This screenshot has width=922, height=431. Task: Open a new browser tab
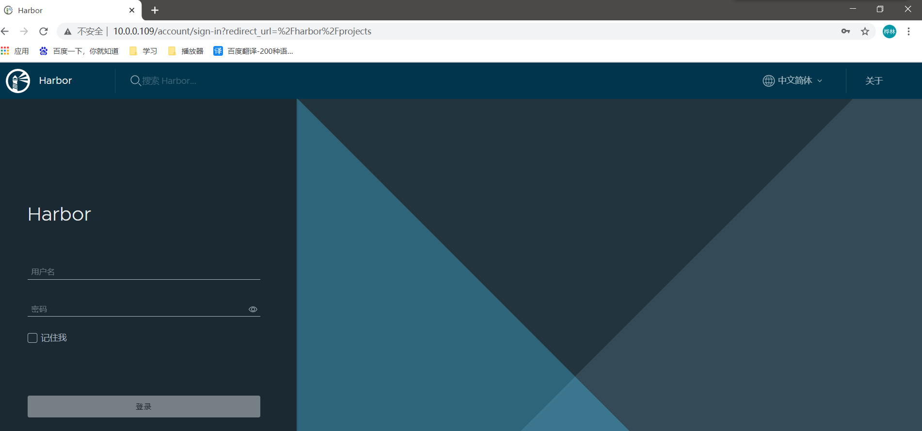click(x=155, y=10)
